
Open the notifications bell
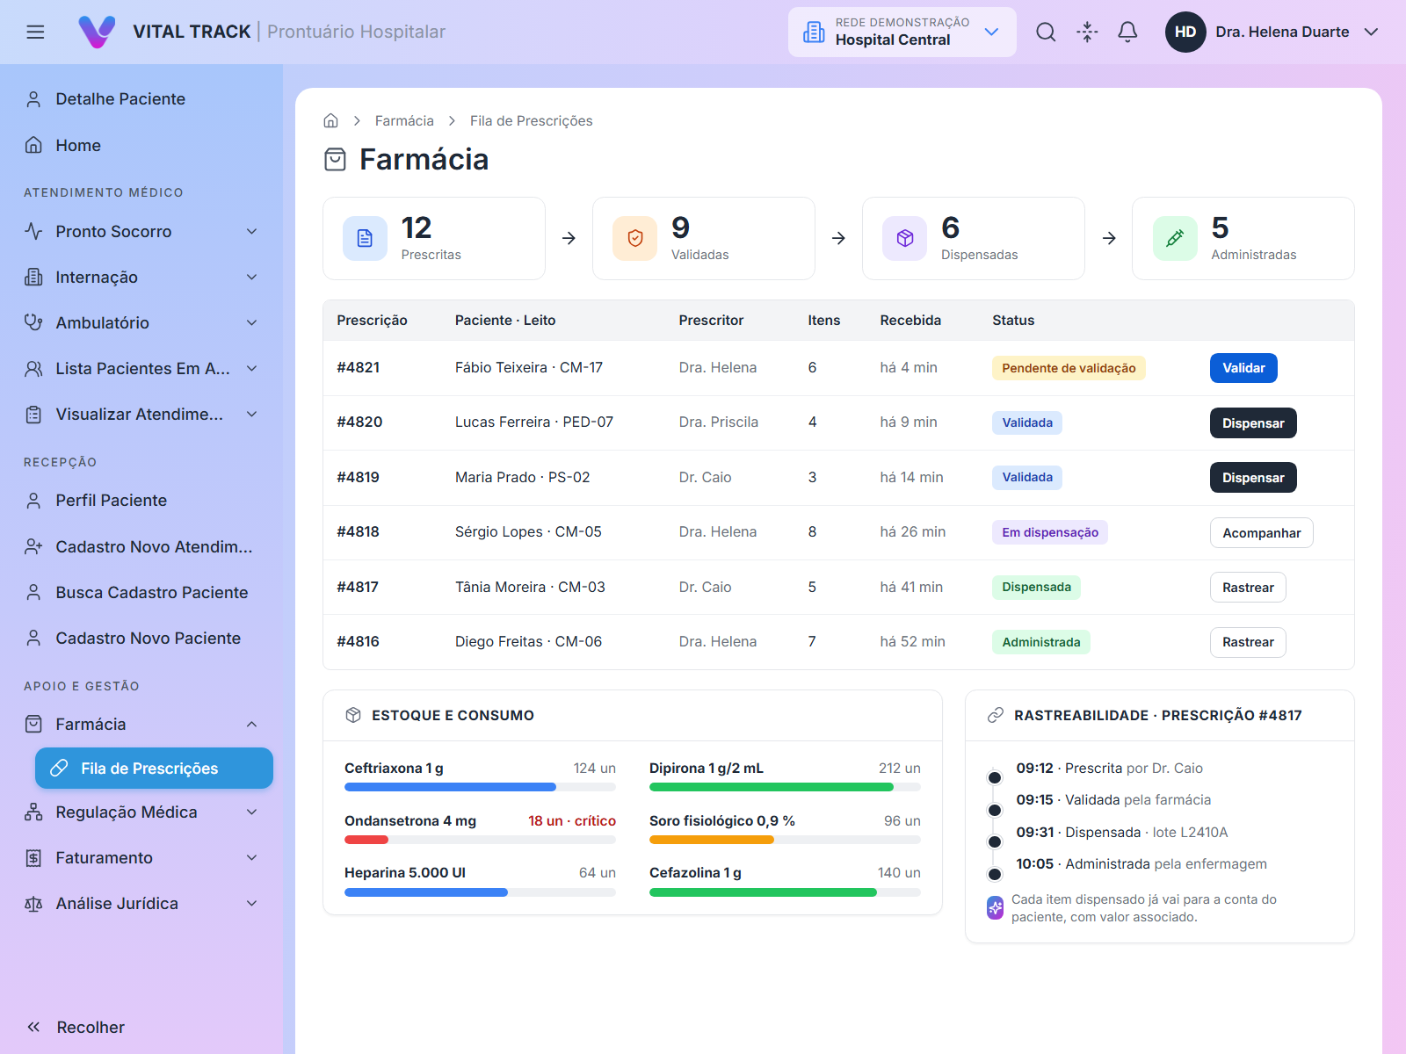1127,32
